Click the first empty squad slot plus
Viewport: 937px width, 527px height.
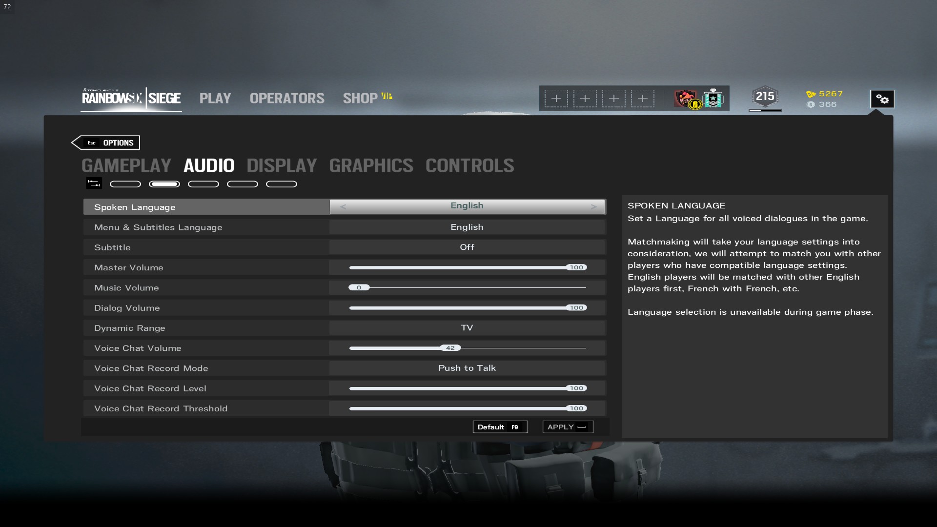pos(556,99)
